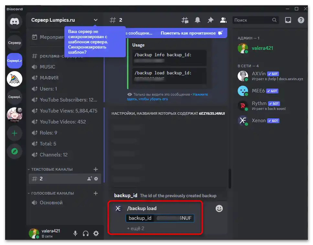Select 'Total: 5' channel

pyautogui.click(x=65, y=144)
